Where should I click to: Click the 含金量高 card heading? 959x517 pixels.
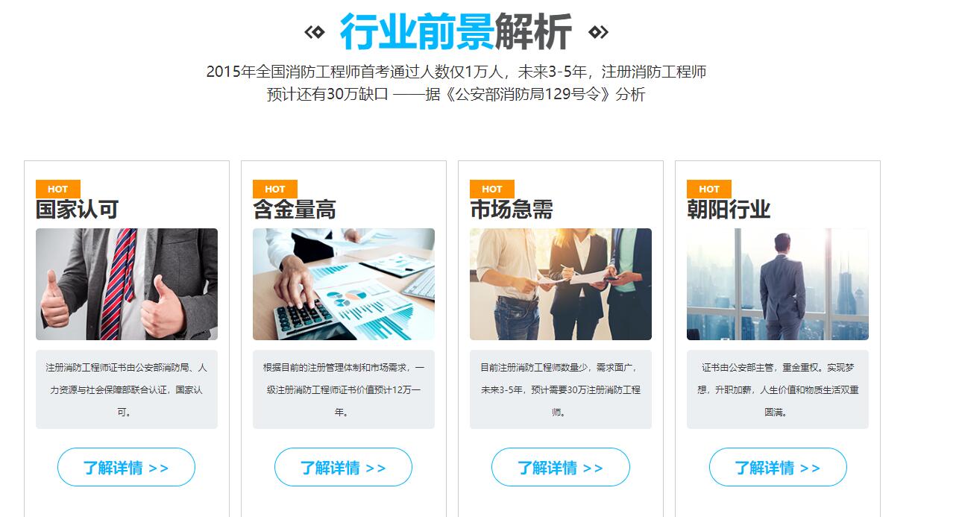tap(295, 210)
